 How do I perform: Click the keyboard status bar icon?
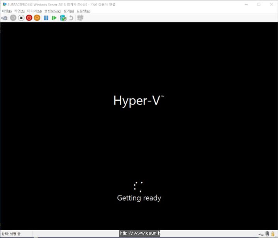[x=261, y=235]
